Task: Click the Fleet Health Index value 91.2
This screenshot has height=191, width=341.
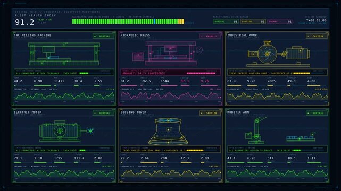Action: point(24,22)
